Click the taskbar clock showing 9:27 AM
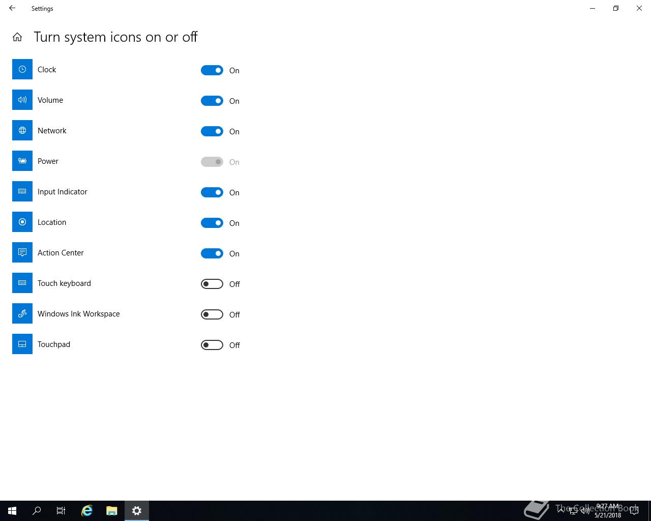The image size is (651, 521). pyautogui.click(x=608, y=511)
